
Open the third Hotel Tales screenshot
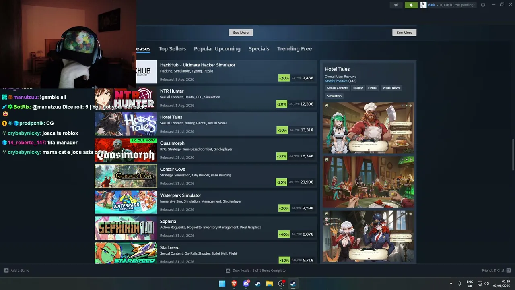368,236
